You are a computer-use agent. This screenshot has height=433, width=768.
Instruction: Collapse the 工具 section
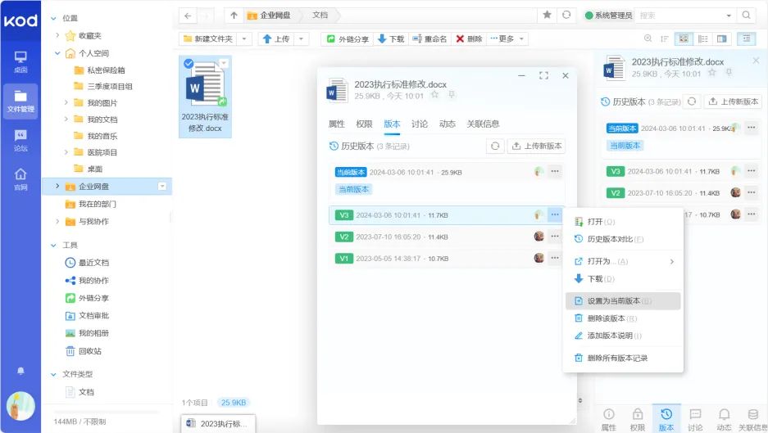coord(53,245)
